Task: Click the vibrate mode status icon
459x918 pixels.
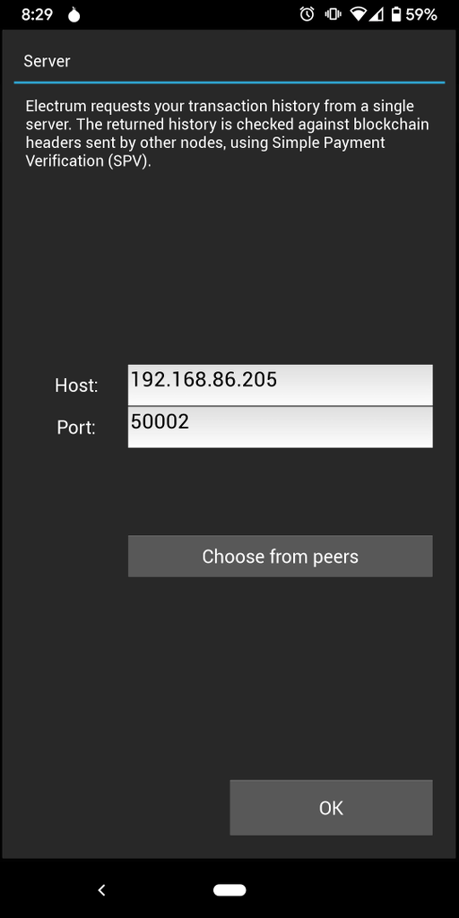Action: click(333, 14)
